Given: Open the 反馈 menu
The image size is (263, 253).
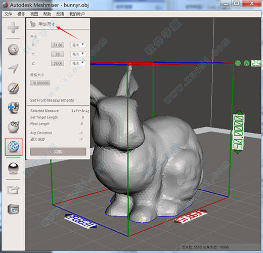Looking at the screenshot, I should (x=60, y=14).
